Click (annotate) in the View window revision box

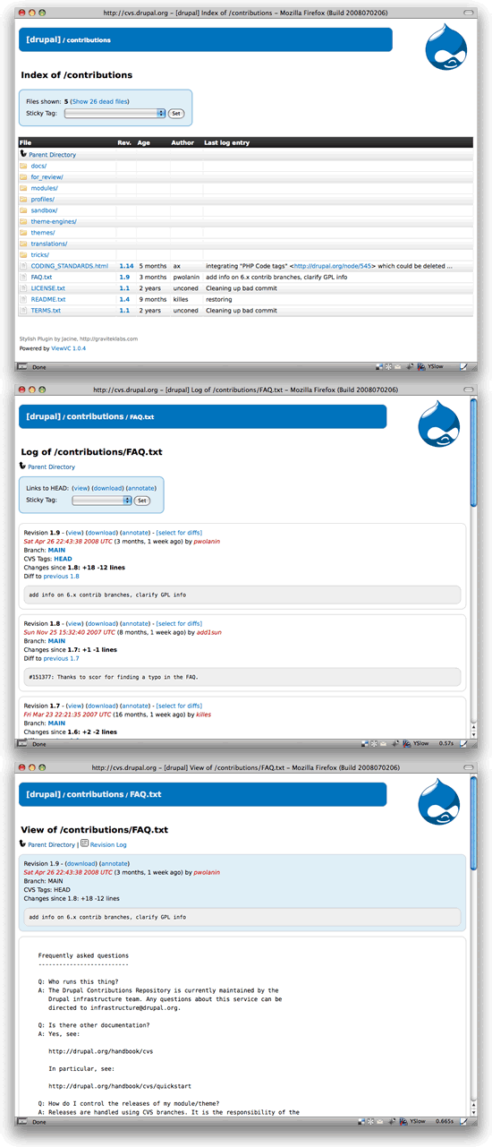(x=115, y=863)
